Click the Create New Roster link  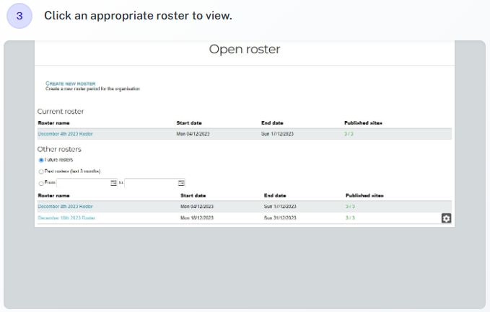(70, 84)
